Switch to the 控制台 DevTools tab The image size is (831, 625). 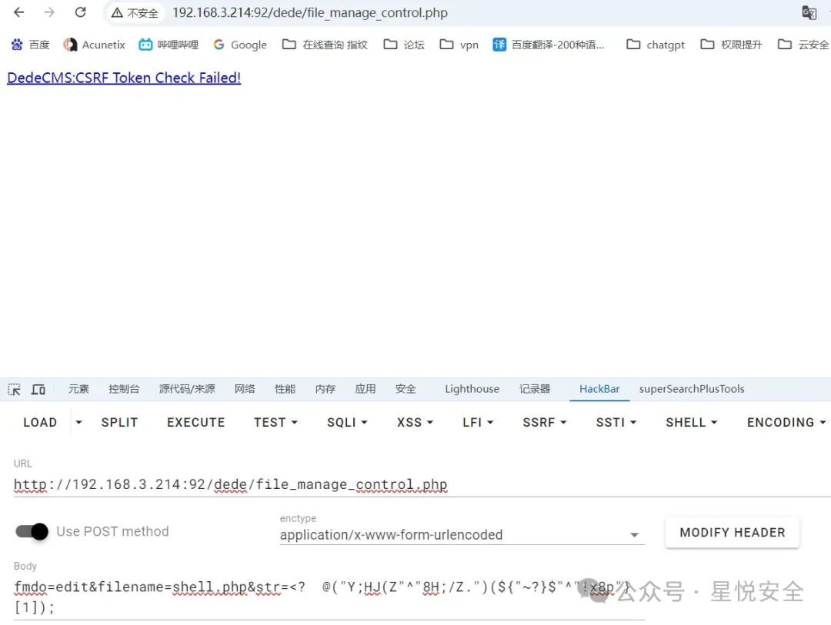coord(124,389)
